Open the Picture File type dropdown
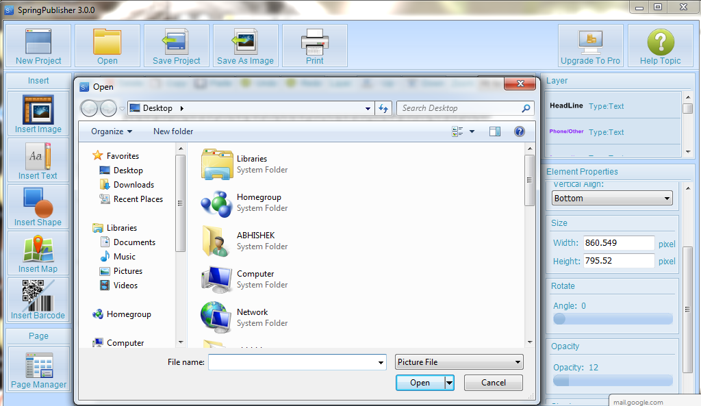This screenshot has width=701, height=406. [x=459, y=362]
